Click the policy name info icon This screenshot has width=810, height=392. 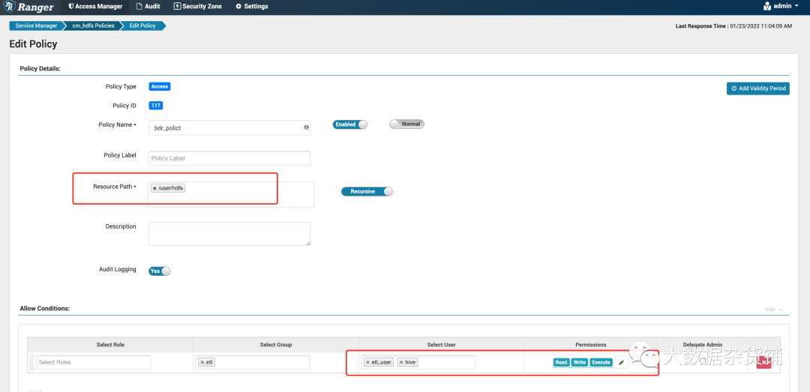(306, 127)
